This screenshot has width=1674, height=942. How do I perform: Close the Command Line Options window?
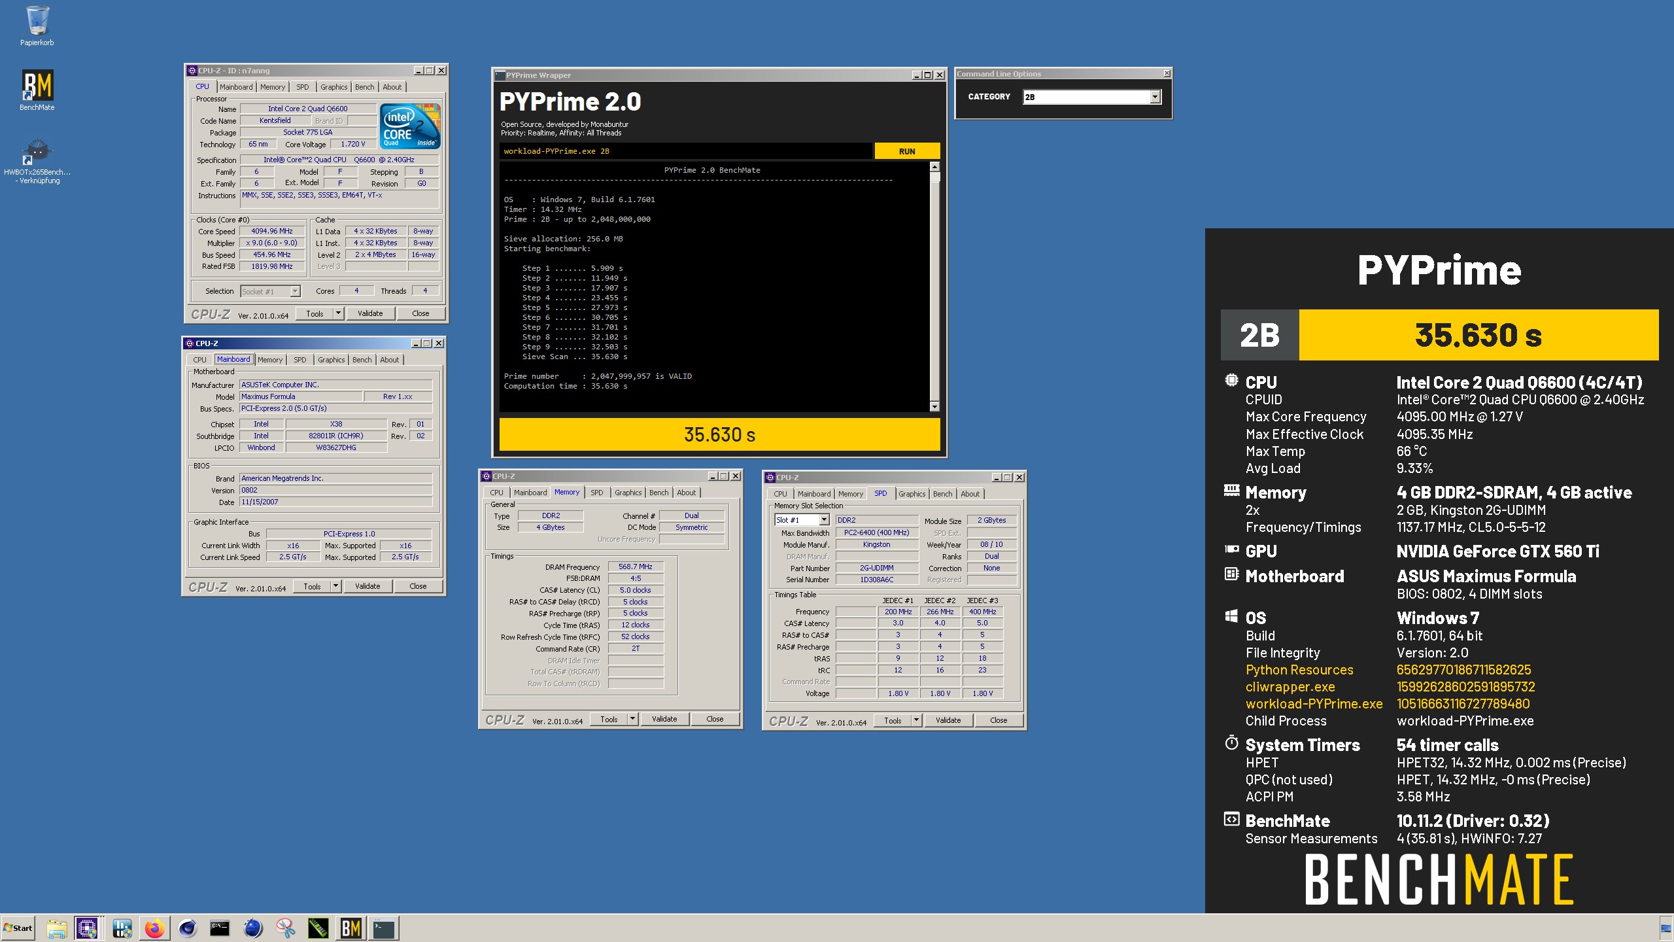[x=1167, y=74]
